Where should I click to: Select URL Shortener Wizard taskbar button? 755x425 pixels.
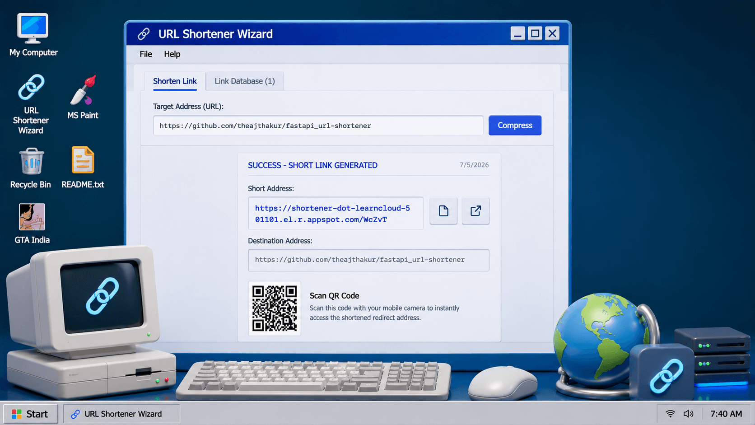(121, 414)
